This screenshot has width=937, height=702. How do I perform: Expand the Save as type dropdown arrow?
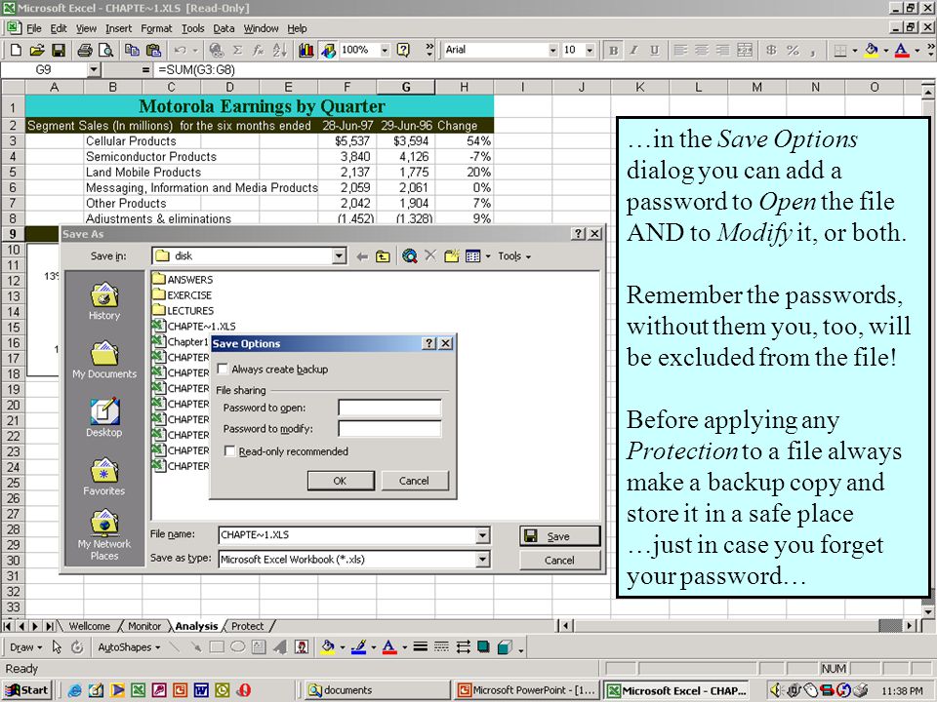(483, 560)
